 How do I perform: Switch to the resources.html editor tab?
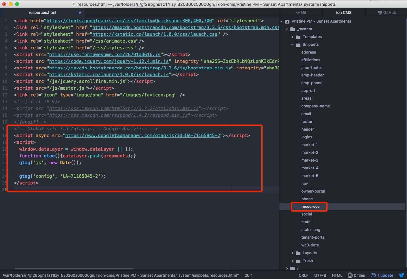pos(42,13)
